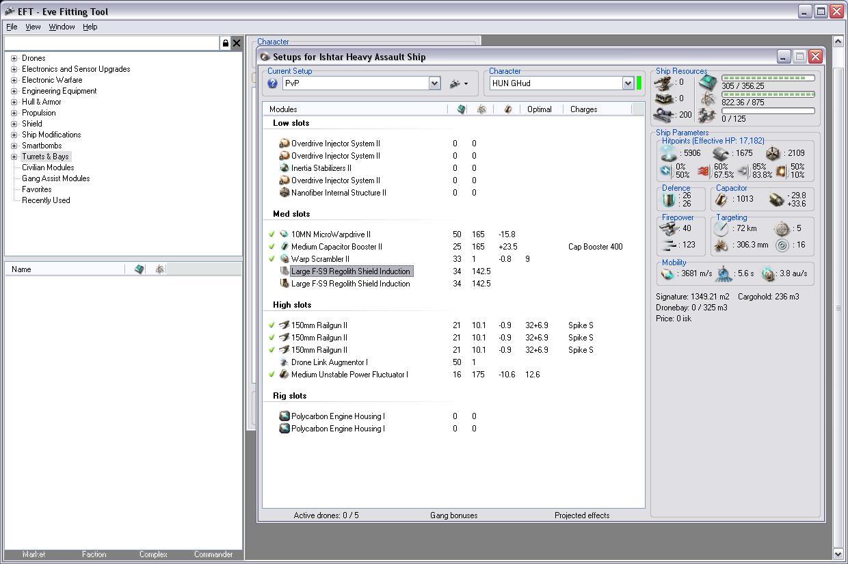Click the first Polycarbon Engine Housing I icon

pos(284,416)
